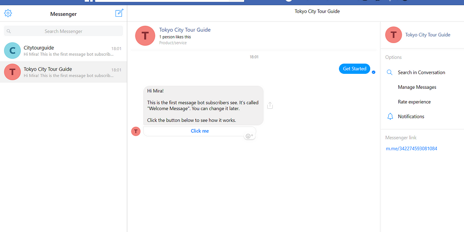
Task: Open Manage Messages option
Action: [417, 87]
